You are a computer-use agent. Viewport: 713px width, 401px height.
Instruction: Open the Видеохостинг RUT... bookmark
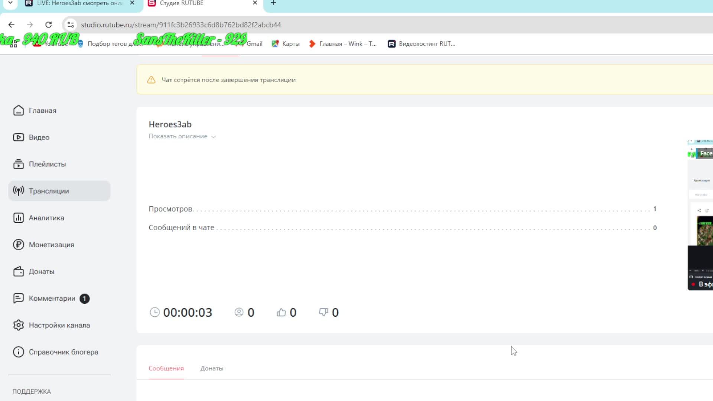pos(421,44)
